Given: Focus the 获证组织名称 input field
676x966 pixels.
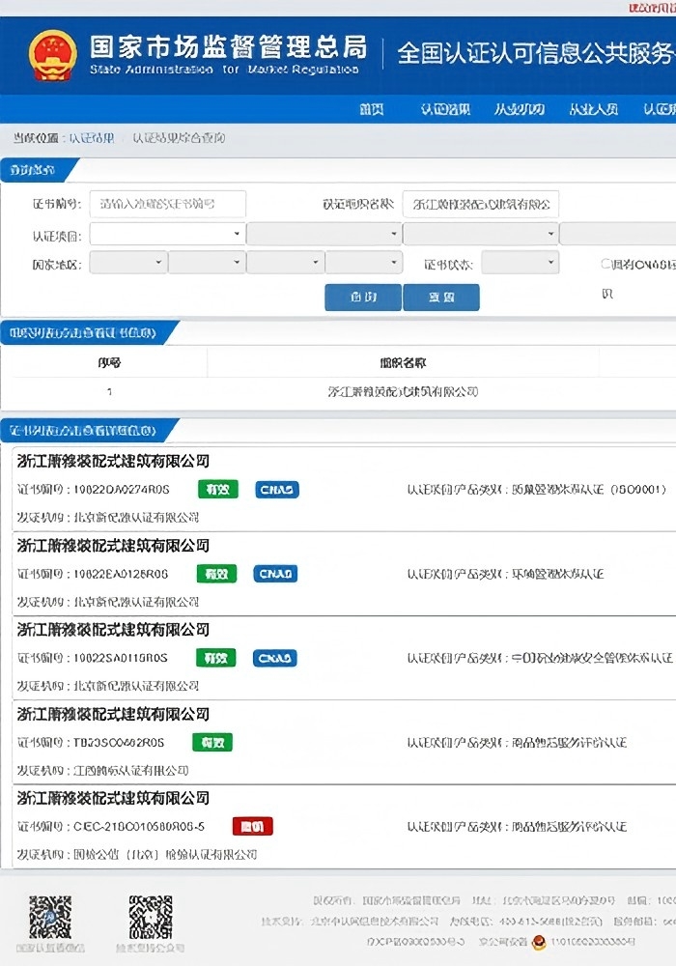Looking at the screenshot, I should 481,204.
